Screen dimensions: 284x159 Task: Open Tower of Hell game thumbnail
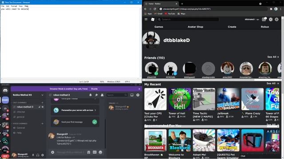pyautogui.click(x=179, y=99)
